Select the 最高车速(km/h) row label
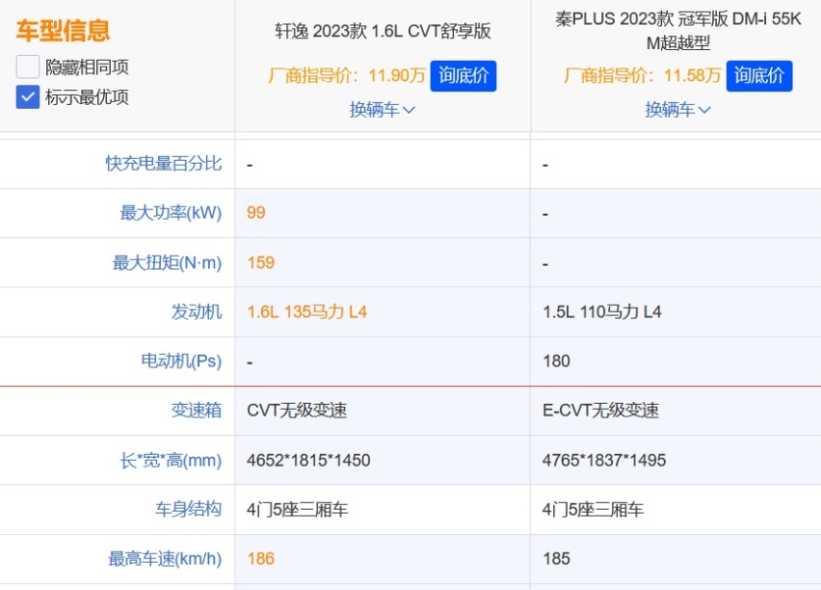This screenshot has width=821, height=590. [165, 558]
